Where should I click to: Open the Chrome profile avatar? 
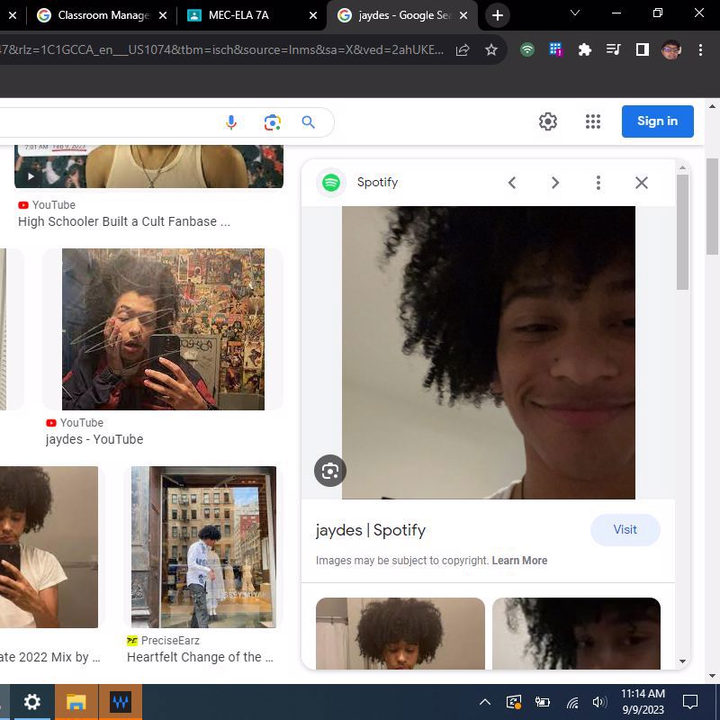coord(670,49)
